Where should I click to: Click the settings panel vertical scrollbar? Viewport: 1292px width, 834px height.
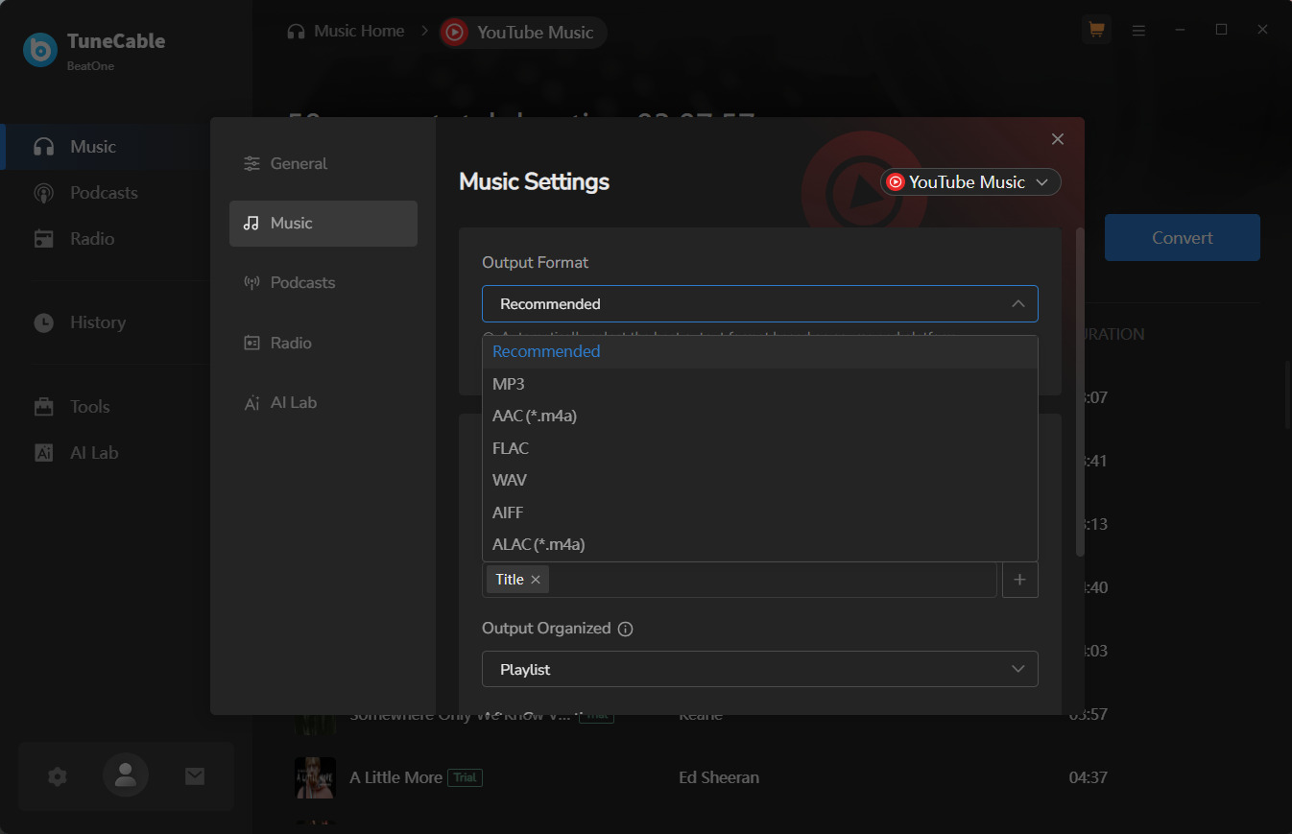(1080, 393)
